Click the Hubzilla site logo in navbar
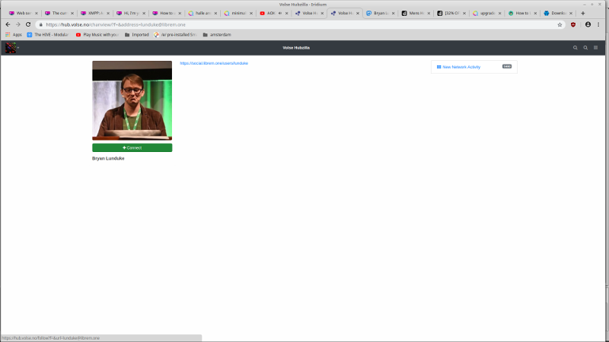Image resolution: width=609 pixels, height=342 pixels. click(x=11, y=48)
